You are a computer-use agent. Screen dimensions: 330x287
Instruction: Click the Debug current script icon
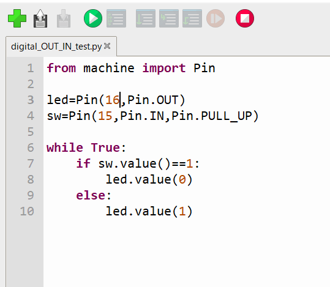click(116, 18)
